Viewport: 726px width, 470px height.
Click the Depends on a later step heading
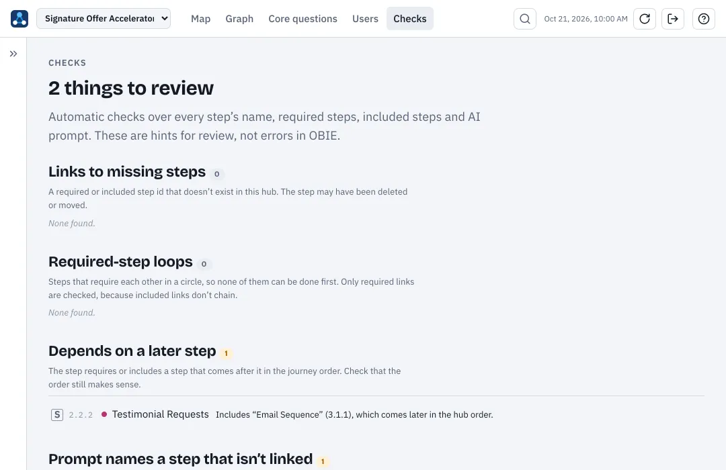[132, 351]
